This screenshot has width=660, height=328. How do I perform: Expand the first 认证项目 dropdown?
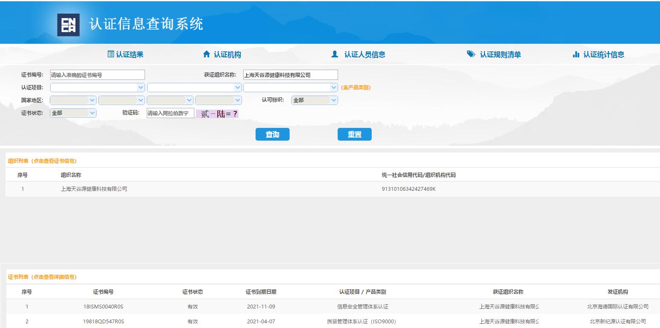click(x=97, y=88)
